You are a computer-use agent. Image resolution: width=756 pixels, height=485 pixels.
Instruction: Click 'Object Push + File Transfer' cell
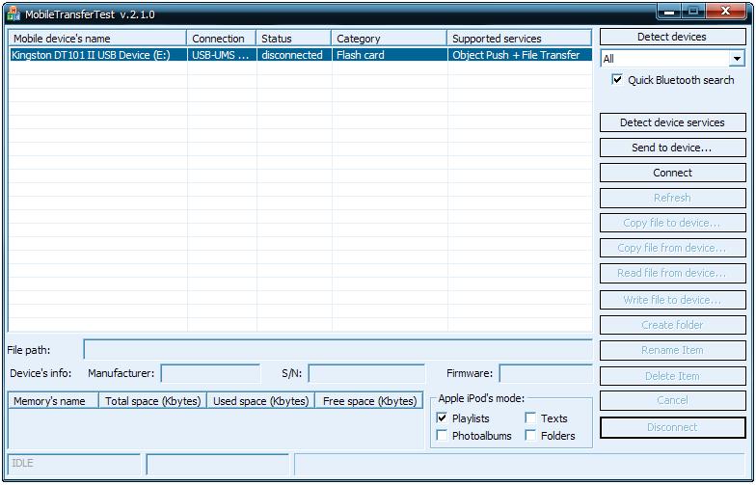point(520,54)
